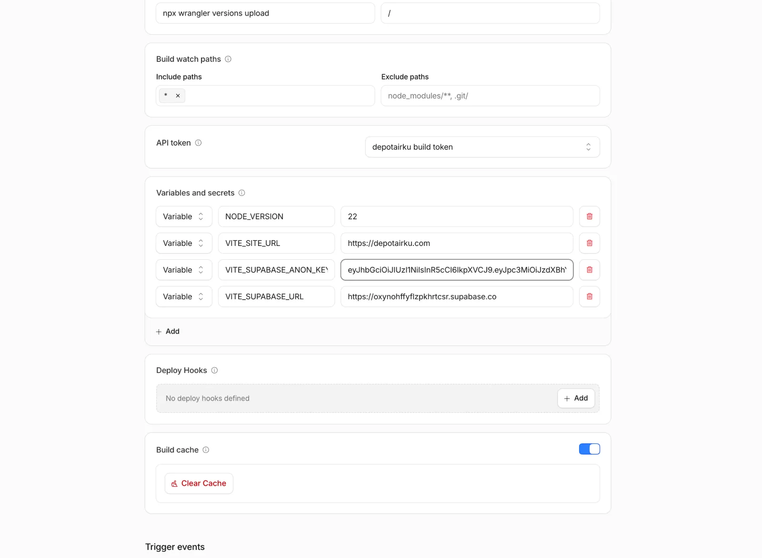Edit the NODE_VERSION value 22
The width and height of the screenshot is (762, 558).
tap(457, 216)
